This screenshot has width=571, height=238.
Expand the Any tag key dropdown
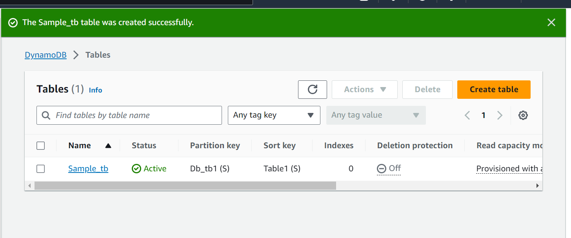pyautogui.click(x=274, y=115)
